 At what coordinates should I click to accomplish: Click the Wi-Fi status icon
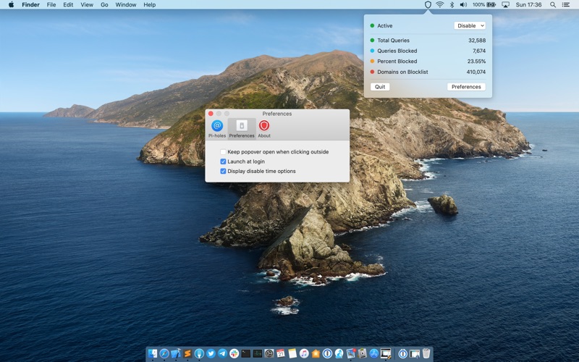pyautogui.click(x=439, y=5)
